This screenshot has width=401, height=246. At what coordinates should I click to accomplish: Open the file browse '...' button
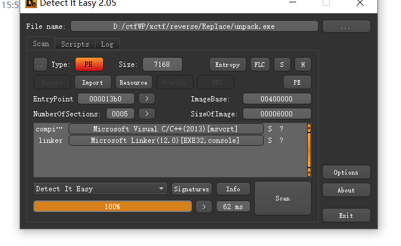click(x=346, y=27)
